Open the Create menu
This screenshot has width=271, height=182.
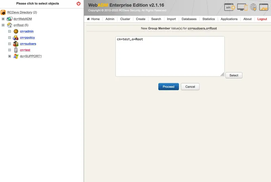click(x=141, y=19)
